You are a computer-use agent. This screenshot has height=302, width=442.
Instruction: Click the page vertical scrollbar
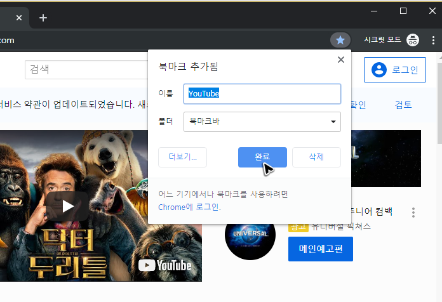tap(439, 103)
